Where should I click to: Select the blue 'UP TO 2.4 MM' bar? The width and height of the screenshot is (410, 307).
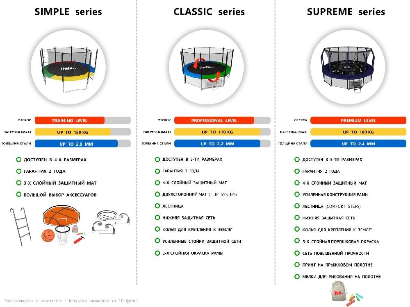[x=358, y=144]
